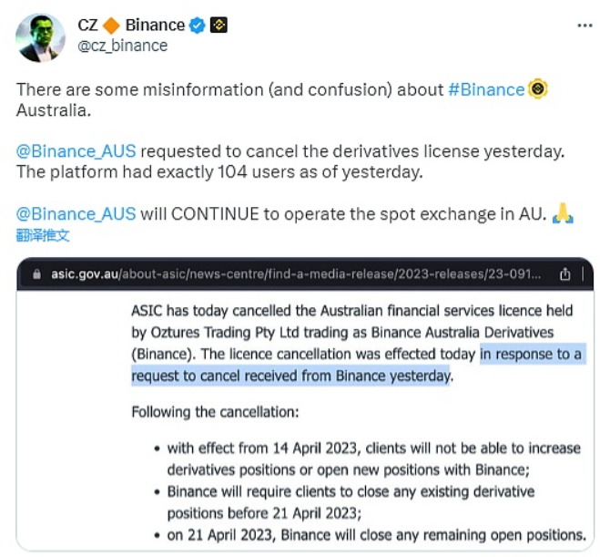Open the @Binance_AUS mention before "requested to cancel"
This screenshot has height=557, width=610.
pyautogui.click(x=76, y=150)
